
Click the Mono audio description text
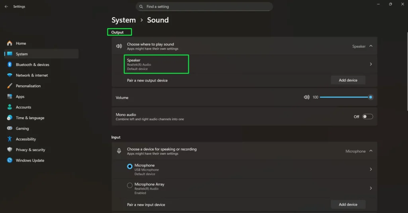(150, 119)
